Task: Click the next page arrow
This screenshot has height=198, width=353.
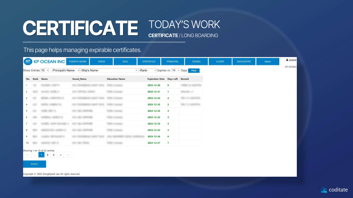Action: click(61, 155)
